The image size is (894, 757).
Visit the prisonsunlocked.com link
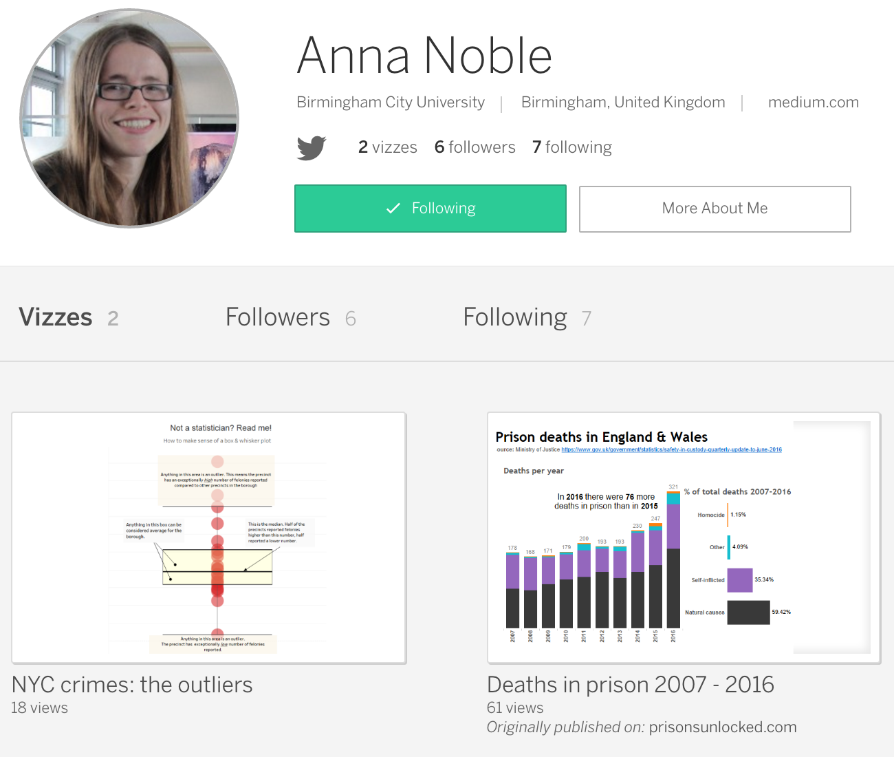coord(722,727)
